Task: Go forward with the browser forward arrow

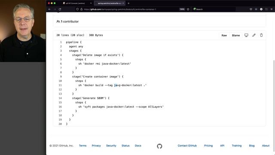Action: pos(55,9)
